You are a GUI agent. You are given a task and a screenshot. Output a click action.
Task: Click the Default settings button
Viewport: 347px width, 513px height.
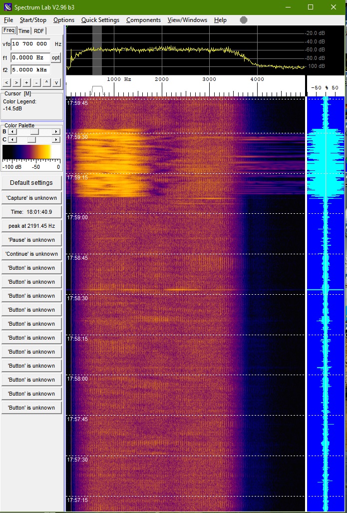pos(31,183)
